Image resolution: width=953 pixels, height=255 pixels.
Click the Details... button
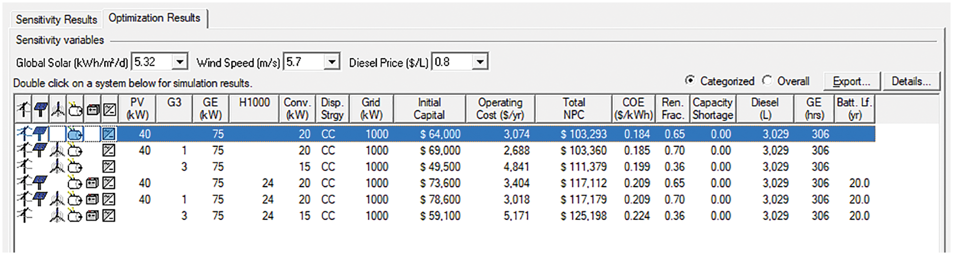911,82
